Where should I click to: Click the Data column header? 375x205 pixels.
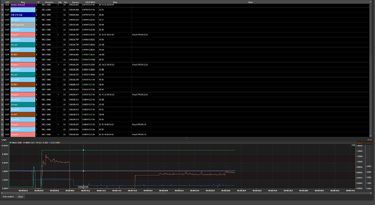[x=115, y=2]
